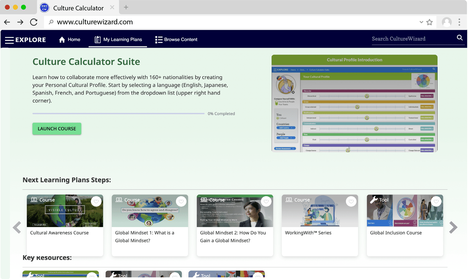Image resolution: width=469 pixels, height=279 pixels.
Task: Click the browser reload icon
Action: click(34, 22)
